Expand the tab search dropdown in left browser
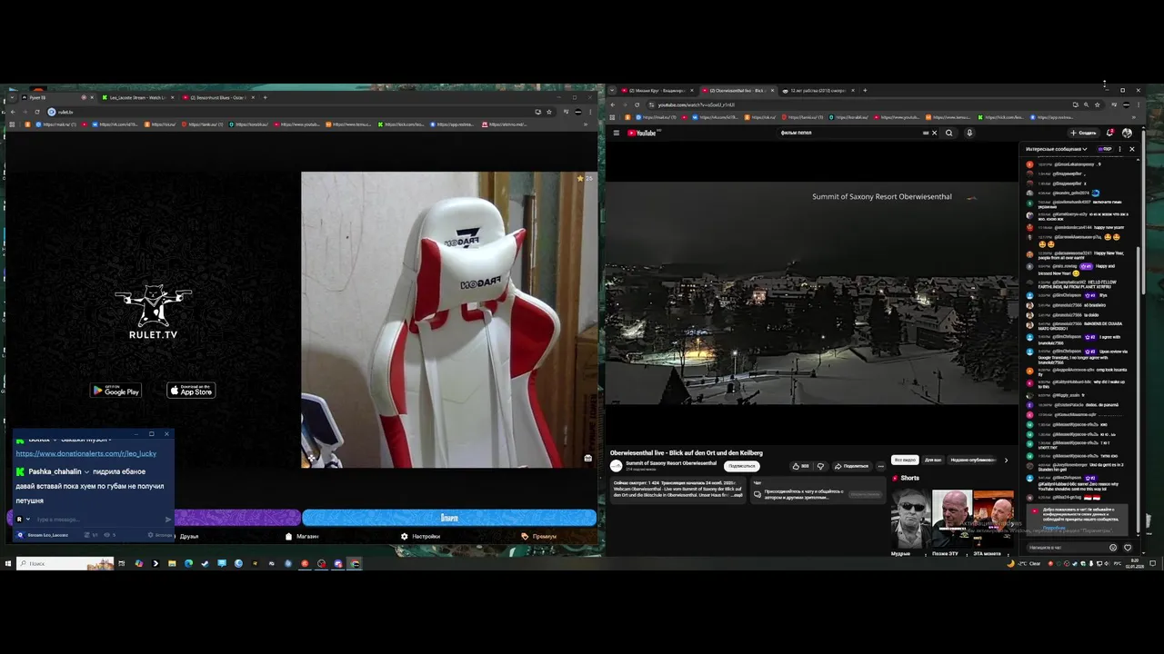 [10, 97]
